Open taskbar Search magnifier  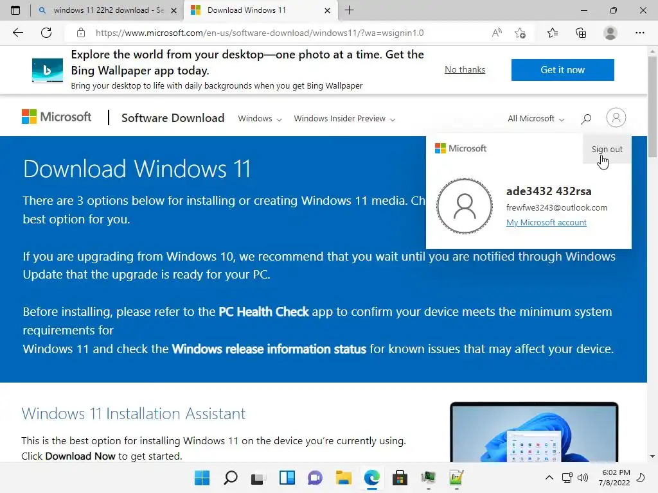point(231,478)
